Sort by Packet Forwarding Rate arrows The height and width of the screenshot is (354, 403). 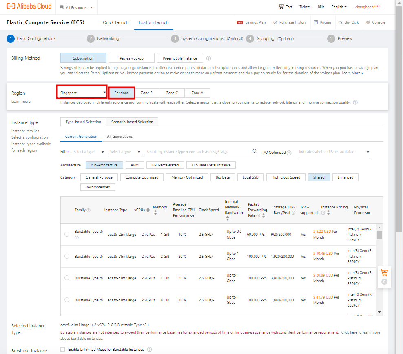click(x=263, y=215)
